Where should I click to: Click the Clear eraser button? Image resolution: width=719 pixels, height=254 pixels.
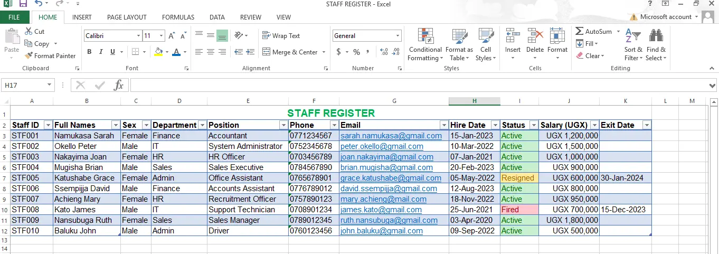[590, 56]
